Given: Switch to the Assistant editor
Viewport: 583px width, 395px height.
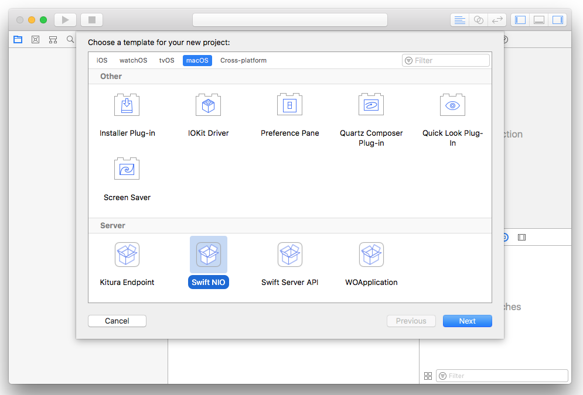Looking at the screenshot, I should (479, 20).
